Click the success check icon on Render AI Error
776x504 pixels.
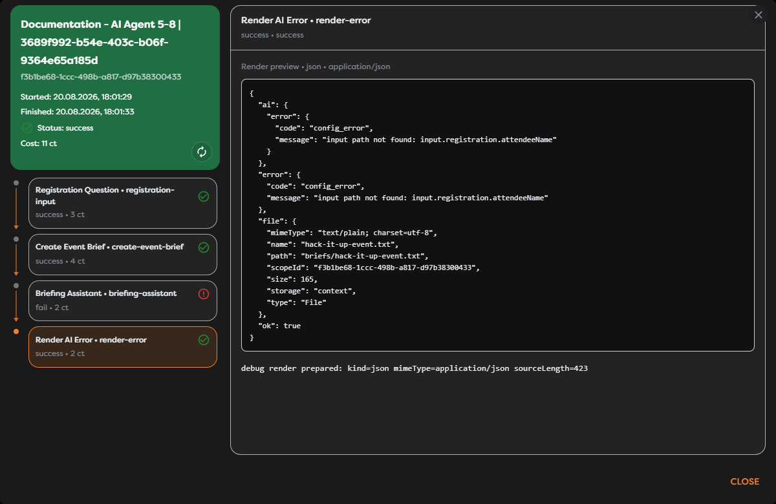click(x=204, y=340)
